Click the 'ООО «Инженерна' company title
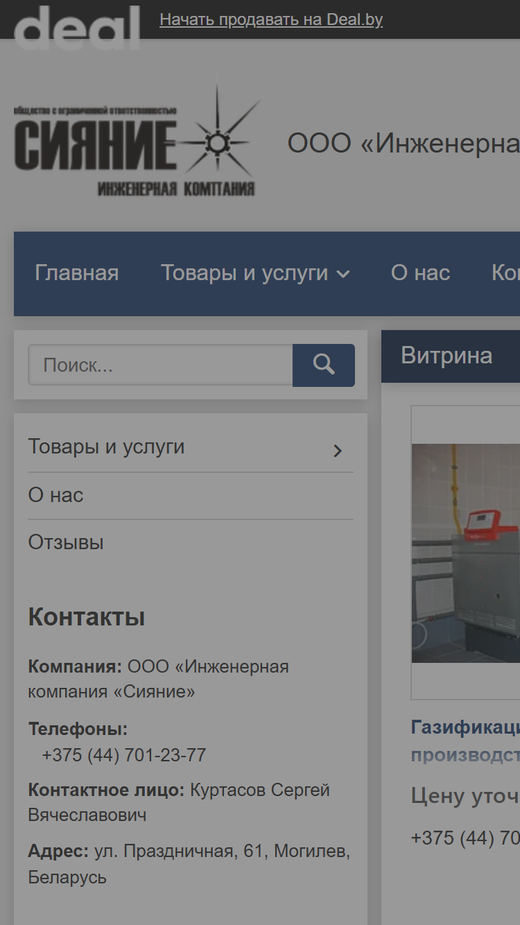Screen dimensions: 520x925 coord(404,144)
